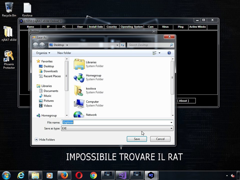The image size is (240, 180).
Task: Click the Ping column header
Action: tap(180, 27)
